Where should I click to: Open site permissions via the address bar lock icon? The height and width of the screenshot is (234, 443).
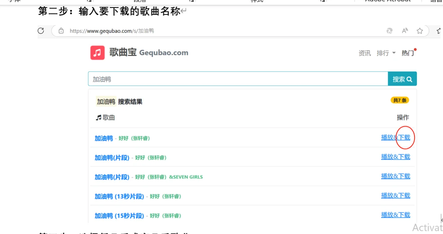click(61, 31)
